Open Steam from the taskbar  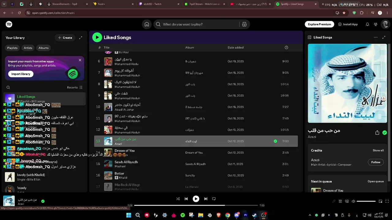coord(254,215)
